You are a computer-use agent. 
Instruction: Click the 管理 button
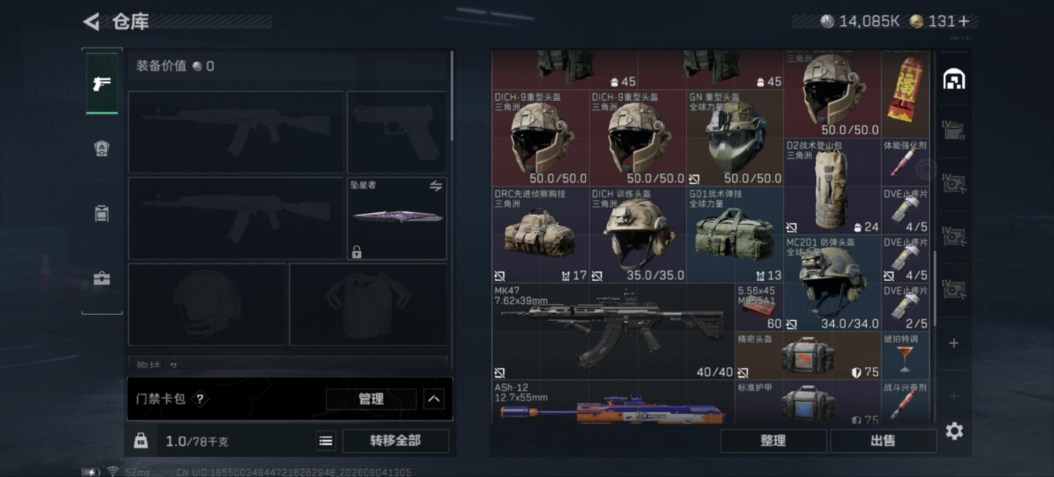pyautogui.click(x=371, y=399)
